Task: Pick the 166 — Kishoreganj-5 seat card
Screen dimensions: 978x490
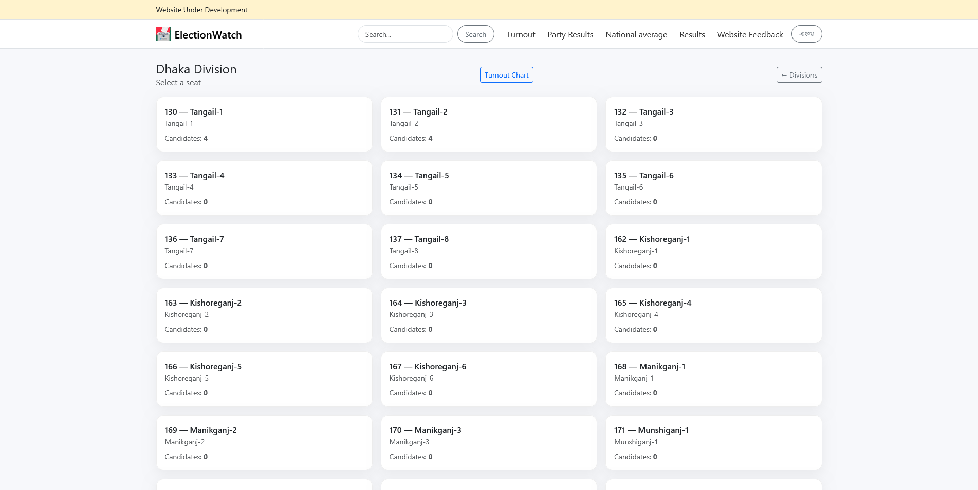Action: point(264,379)
